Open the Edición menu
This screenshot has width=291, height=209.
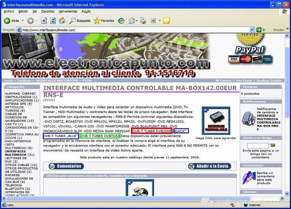[x=23, y=12]
